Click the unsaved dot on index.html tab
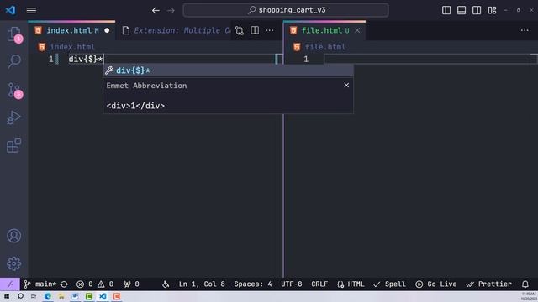The width and height of the screenshot is (538, 302). (107, 30)
